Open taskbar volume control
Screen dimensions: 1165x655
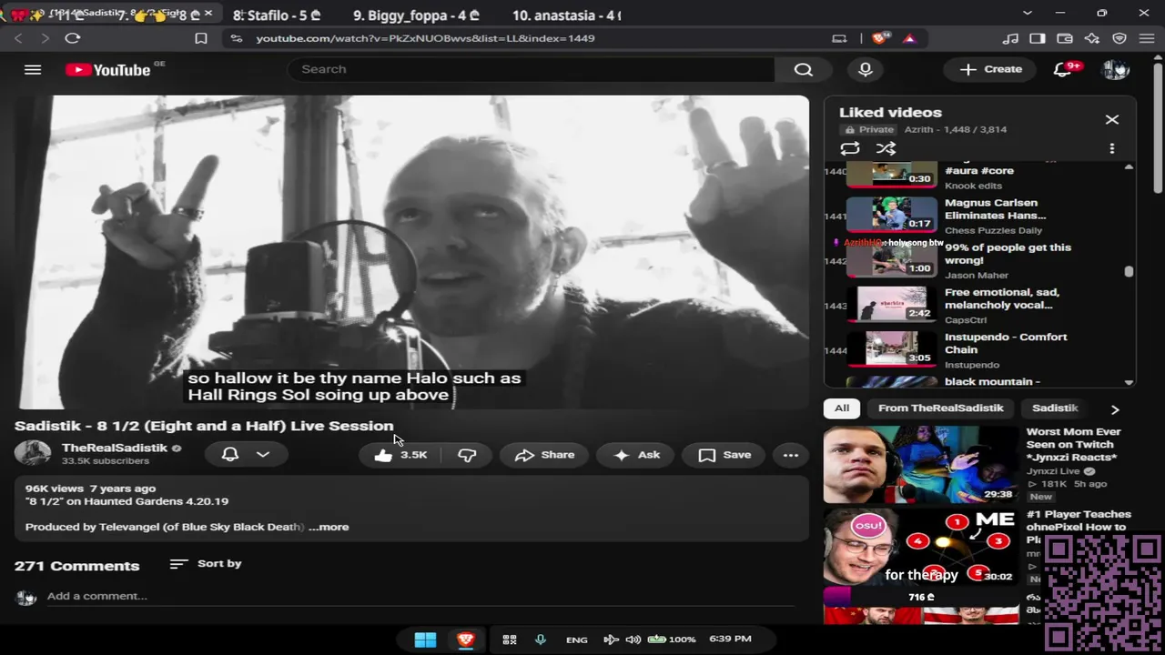click(633, 640)
